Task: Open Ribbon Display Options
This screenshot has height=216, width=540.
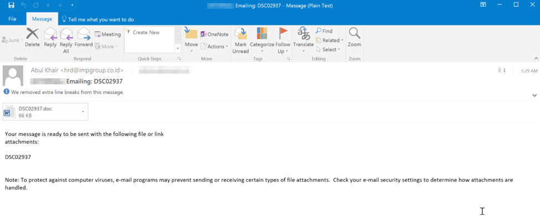Action: [x=483, y=5]
